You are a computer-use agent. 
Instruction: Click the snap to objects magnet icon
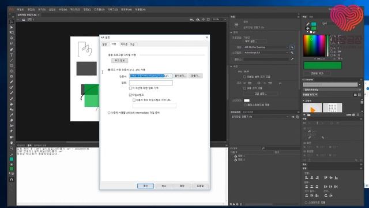pos(12,180)
